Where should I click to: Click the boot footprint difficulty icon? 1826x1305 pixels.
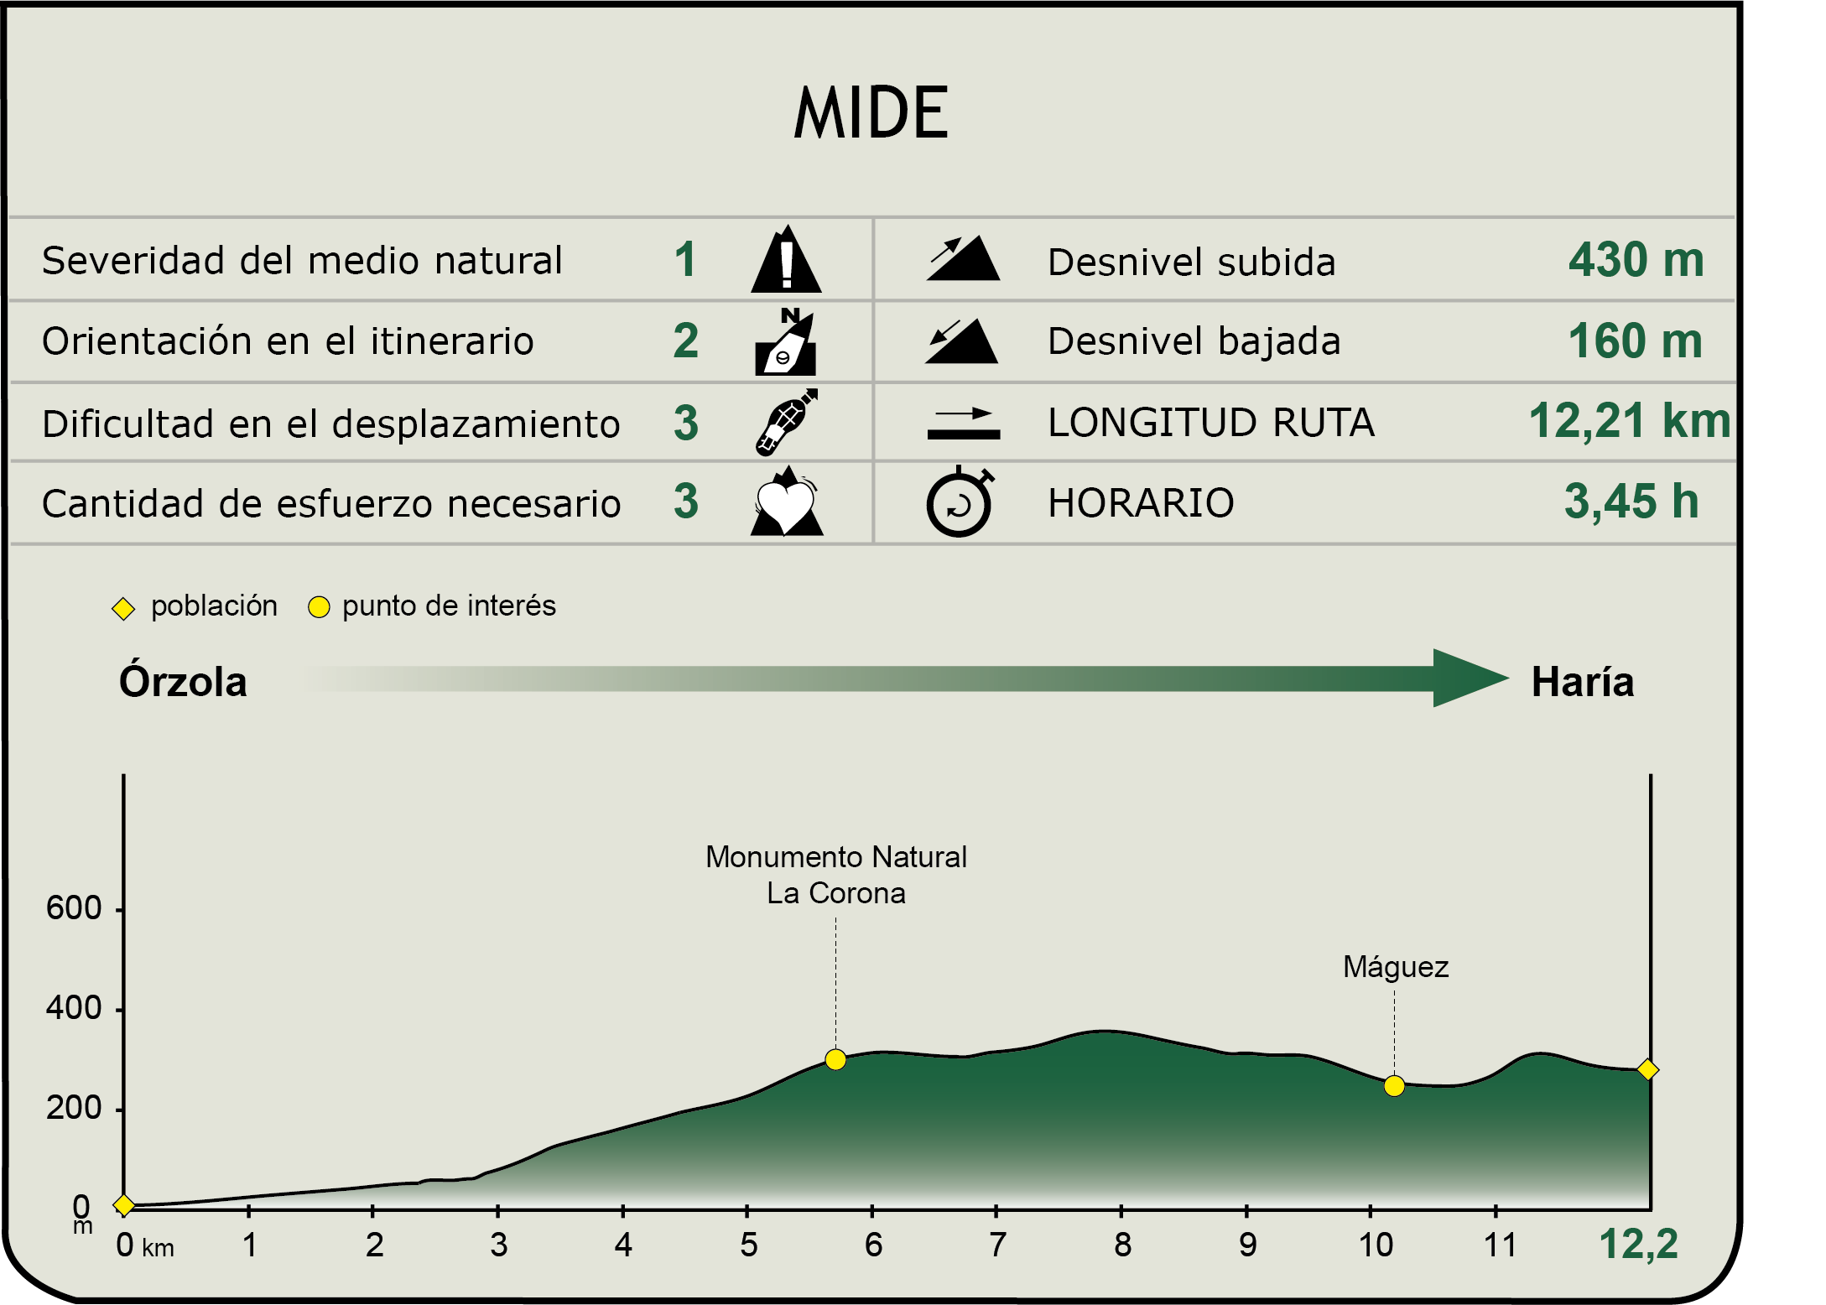[786, 422]
